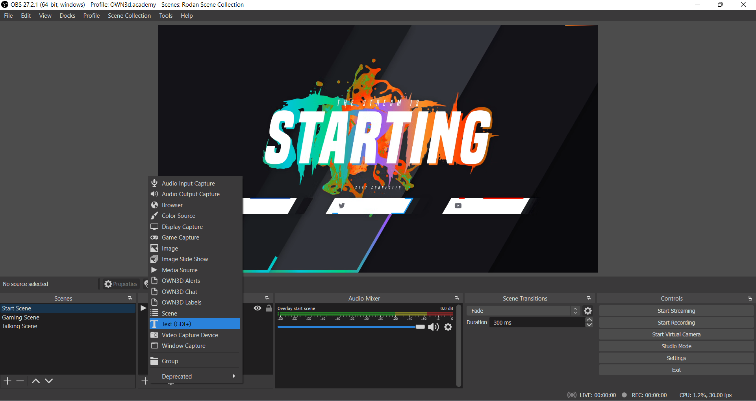Click the Start Virtual Camera button

(676, 334)
